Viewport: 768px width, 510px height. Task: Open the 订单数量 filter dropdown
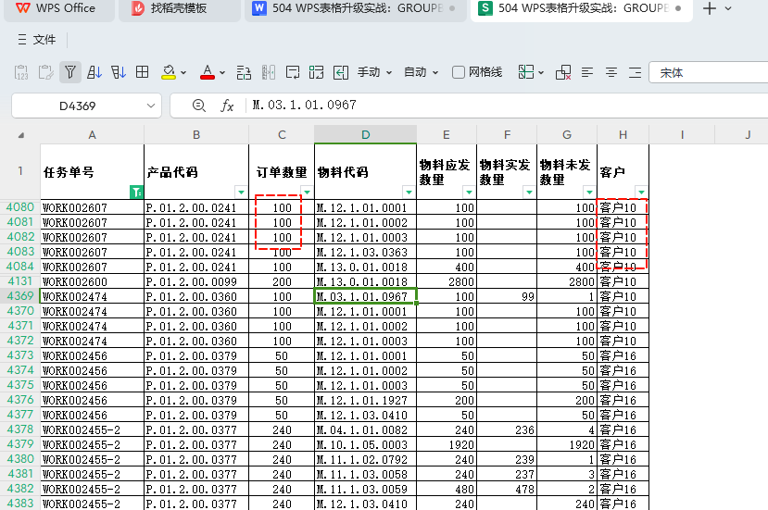point(307,192)
